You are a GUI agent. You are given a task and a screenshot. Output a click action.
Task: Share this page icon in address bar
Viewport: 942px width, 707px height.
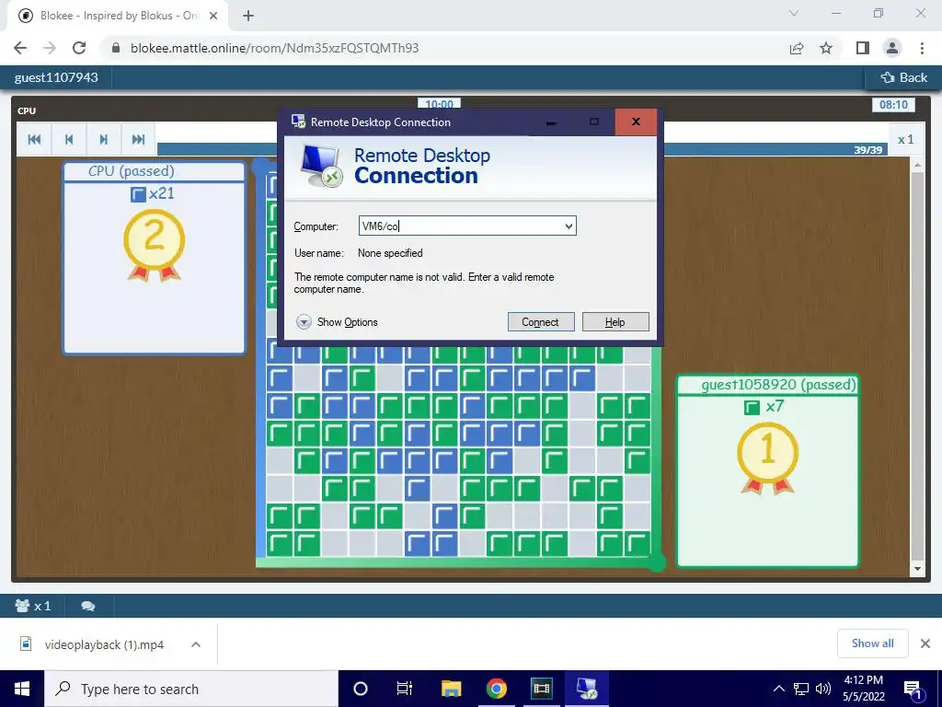coord(797,48)
